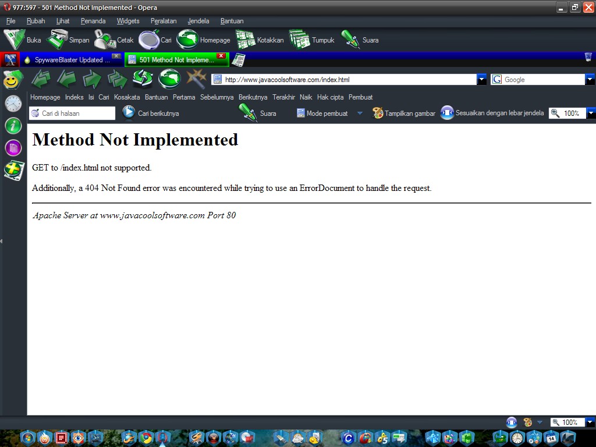Image resolution: width=596 pixels, height=447 pixels.
Task: Close the SpywareBlaster Updated tab
Action: pos(116,56)
